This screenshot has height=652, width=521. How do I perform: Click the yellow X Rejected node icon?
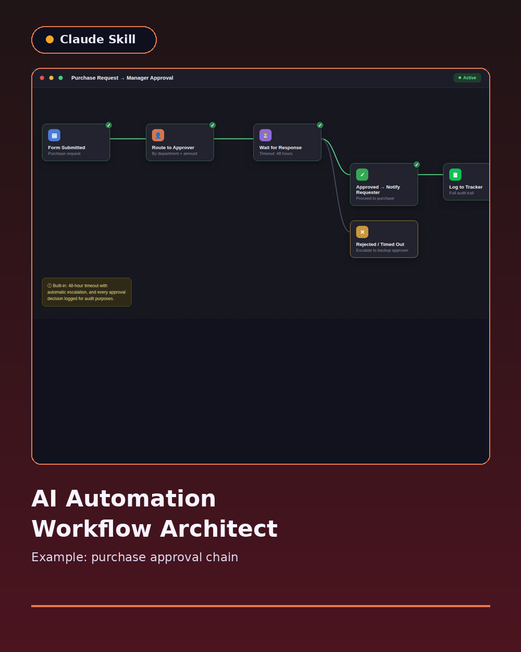tap(362, 232)
